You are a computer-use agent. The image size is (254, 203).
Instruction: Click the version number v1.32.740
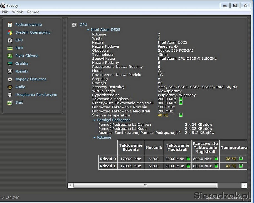pos(11,198)
